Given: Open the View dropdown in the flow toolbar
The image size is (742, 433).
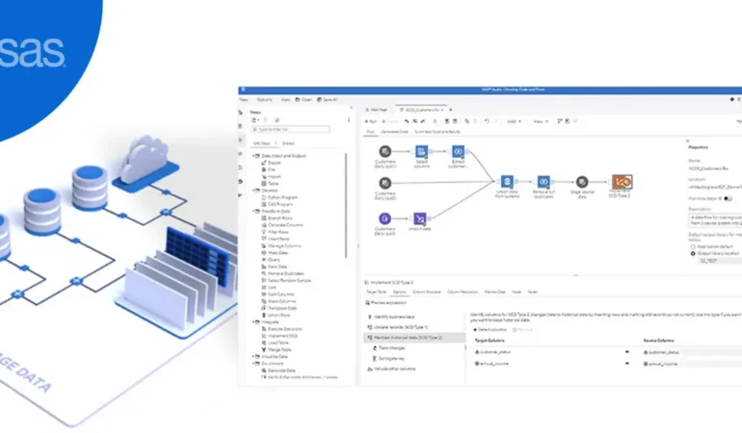Looking at the screenshot, I should tap(541, 121).
